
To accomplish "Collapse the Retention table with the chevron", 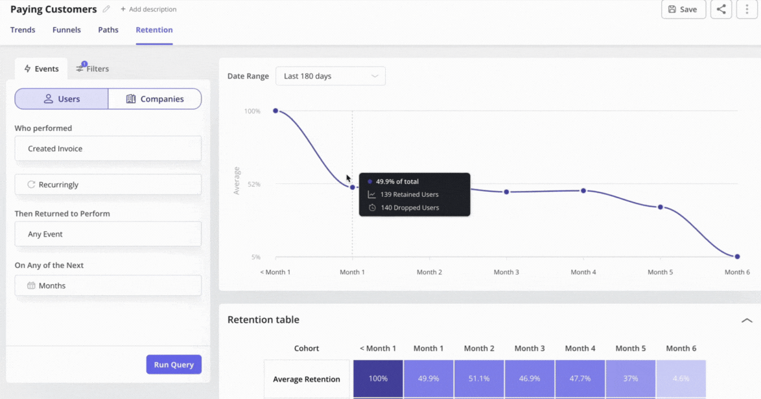I will tap(745, 320).
